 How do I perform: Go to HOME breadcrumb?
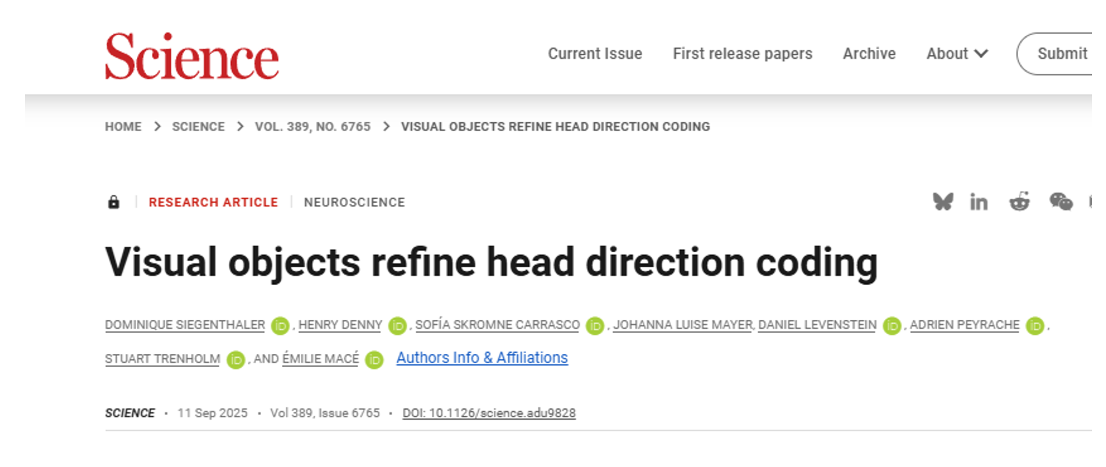[123, 126]
